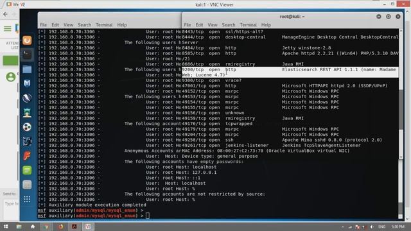This screenshot has height=231, width=411.
Task: Show all applications grid in the dock
Action: [x=27, y=200]
